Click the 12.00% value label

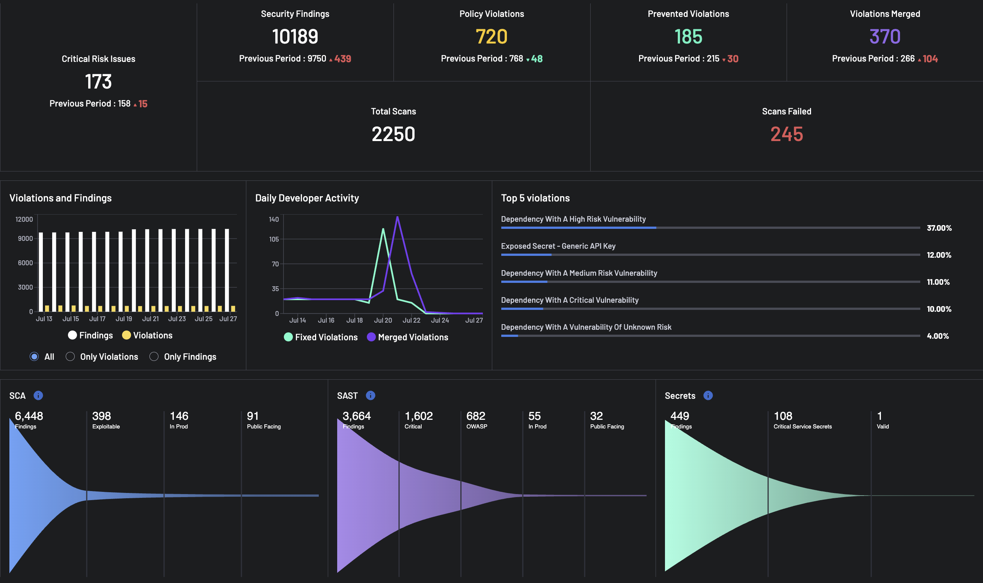click(939, 255)
